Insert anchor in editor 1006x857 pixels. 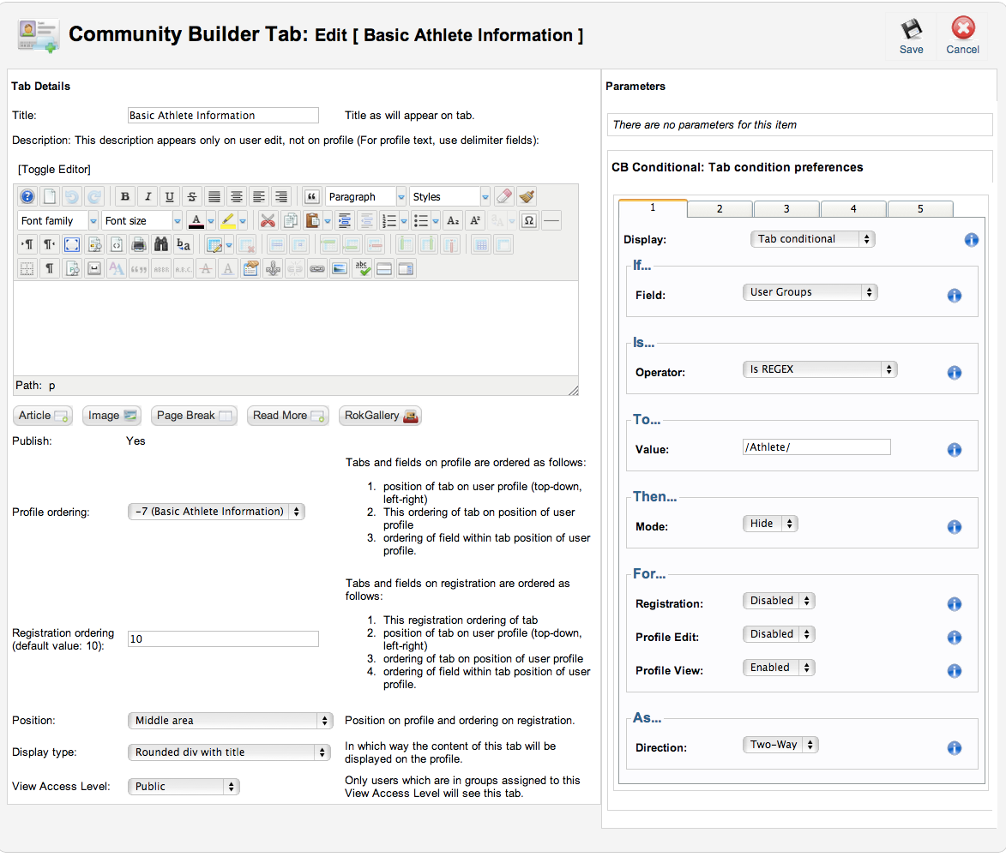coord(273,268)
